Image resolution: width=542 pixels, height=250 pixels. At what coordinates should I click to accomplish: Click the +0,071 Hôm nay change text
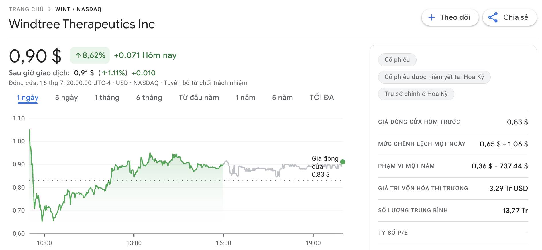[145, 55]
